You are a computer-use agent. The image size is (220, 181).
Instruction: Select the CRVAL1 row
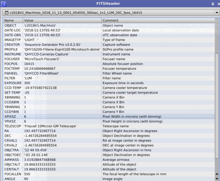point(109,140)
